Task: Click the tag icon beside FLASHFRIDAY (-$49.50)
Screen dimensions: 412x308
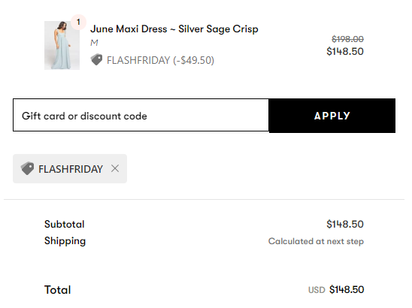Action: pyautogui.click(x=96, y=59)
